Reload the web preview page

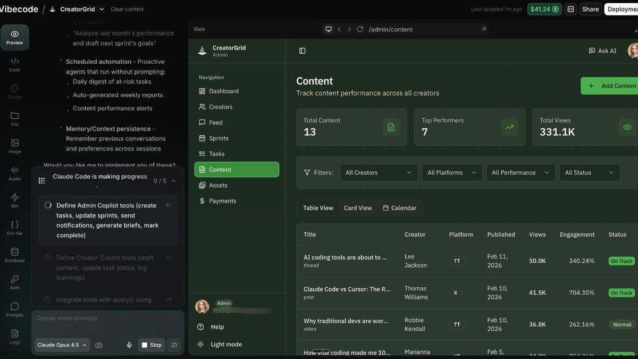click(x=360, y=29)
